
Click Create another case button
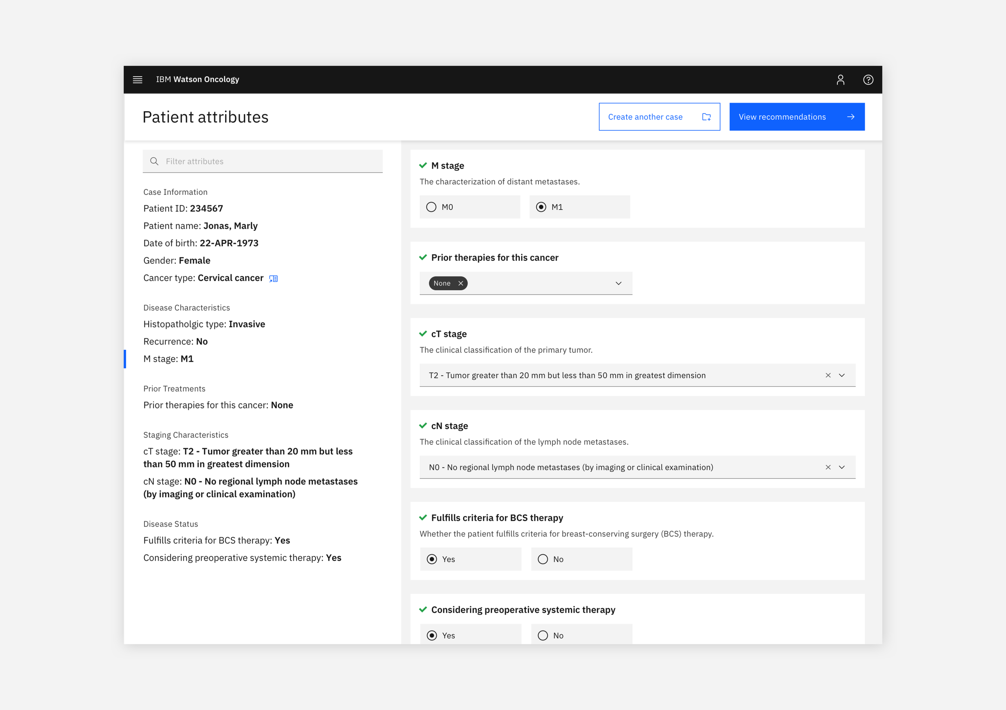(x=660, y=117)
